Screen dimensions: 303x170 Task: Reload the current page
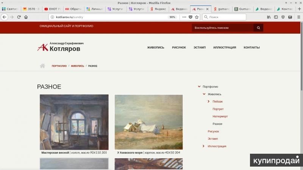click(x=19, y=17)
